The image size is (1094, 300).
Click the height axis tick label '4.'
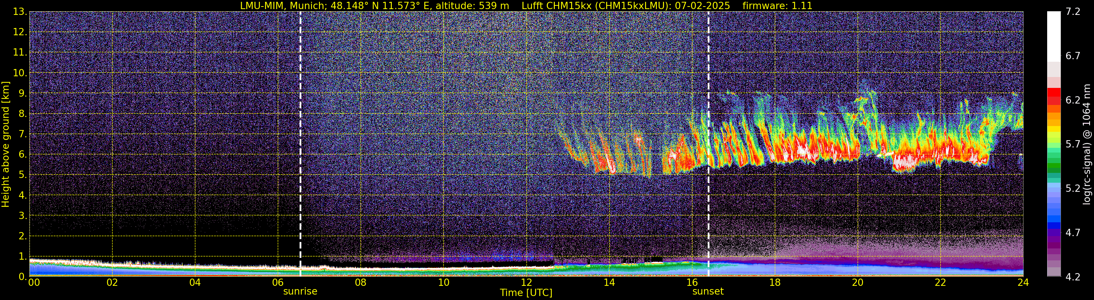coord(23,195)
